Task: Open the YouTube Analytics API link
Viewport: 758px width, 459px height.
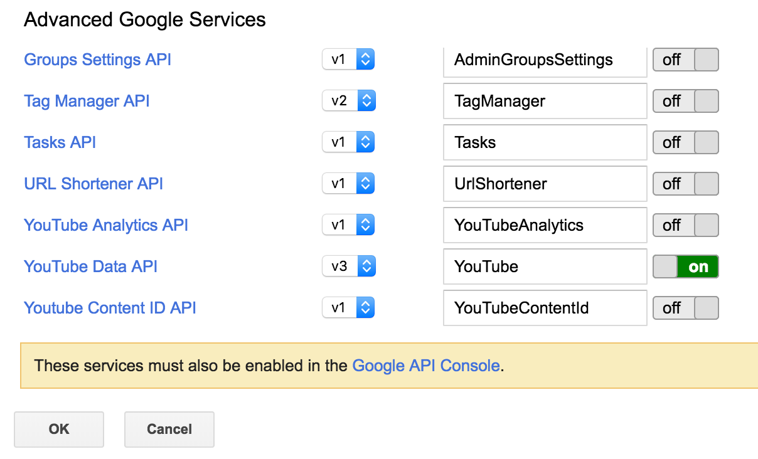Action: click(x=106, y=225)
